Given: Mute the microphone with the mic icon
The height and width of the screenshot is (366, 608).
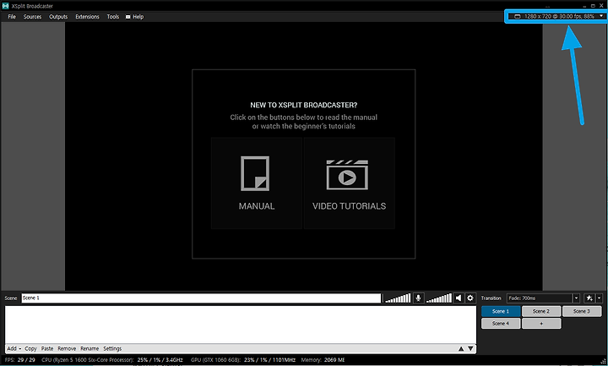Looking at the screenshot, I should point(418,298).
